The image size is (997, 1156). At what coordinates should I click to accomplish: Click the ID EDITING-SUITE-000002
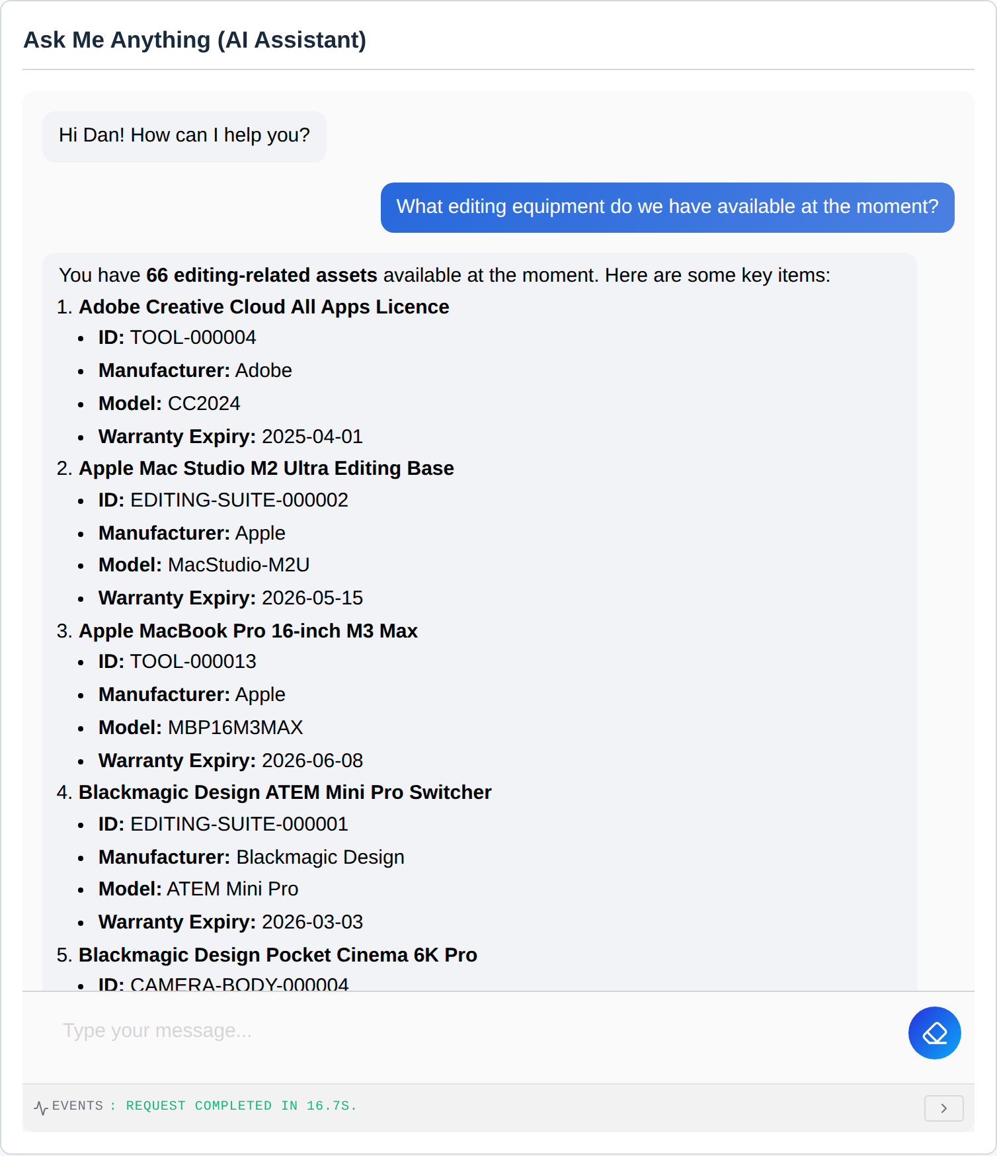coord(239,500)
